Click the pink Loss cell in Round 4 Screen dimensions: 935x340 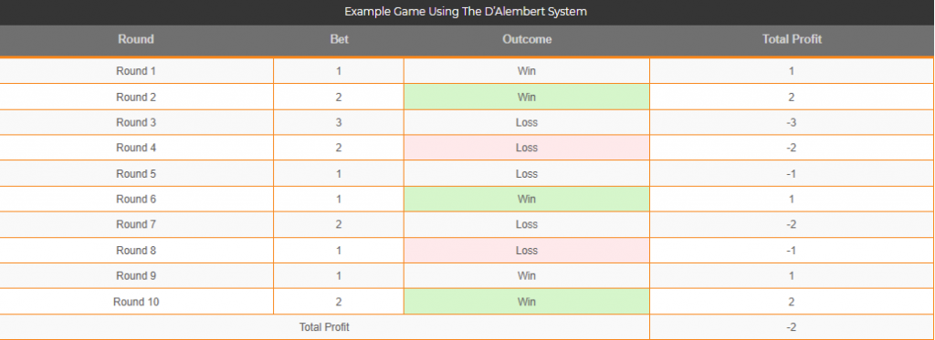[x=527, y=148]
